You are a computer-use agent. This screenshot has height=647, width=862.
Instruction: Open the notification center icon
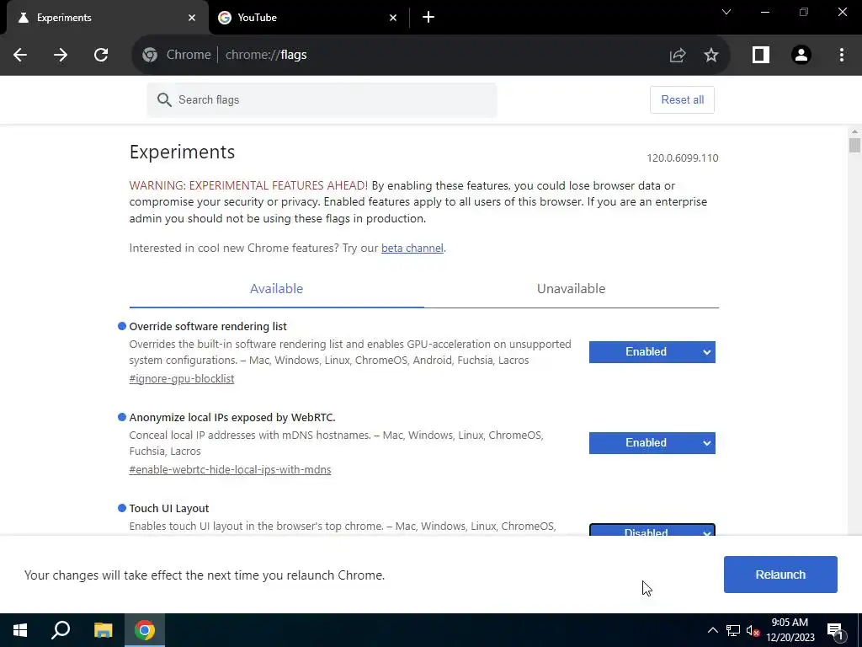coord(835,632)
